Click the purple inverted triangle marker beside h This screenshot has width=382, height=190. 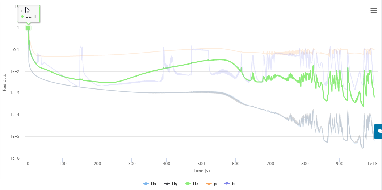pyautogui.click(x=227, y=184)
